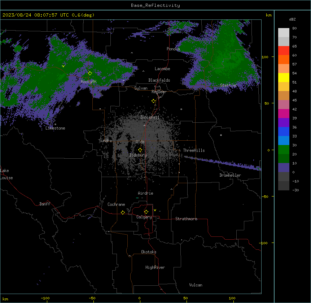
Task: Click the Airdrie city label
Action: (x=145, y=193)
